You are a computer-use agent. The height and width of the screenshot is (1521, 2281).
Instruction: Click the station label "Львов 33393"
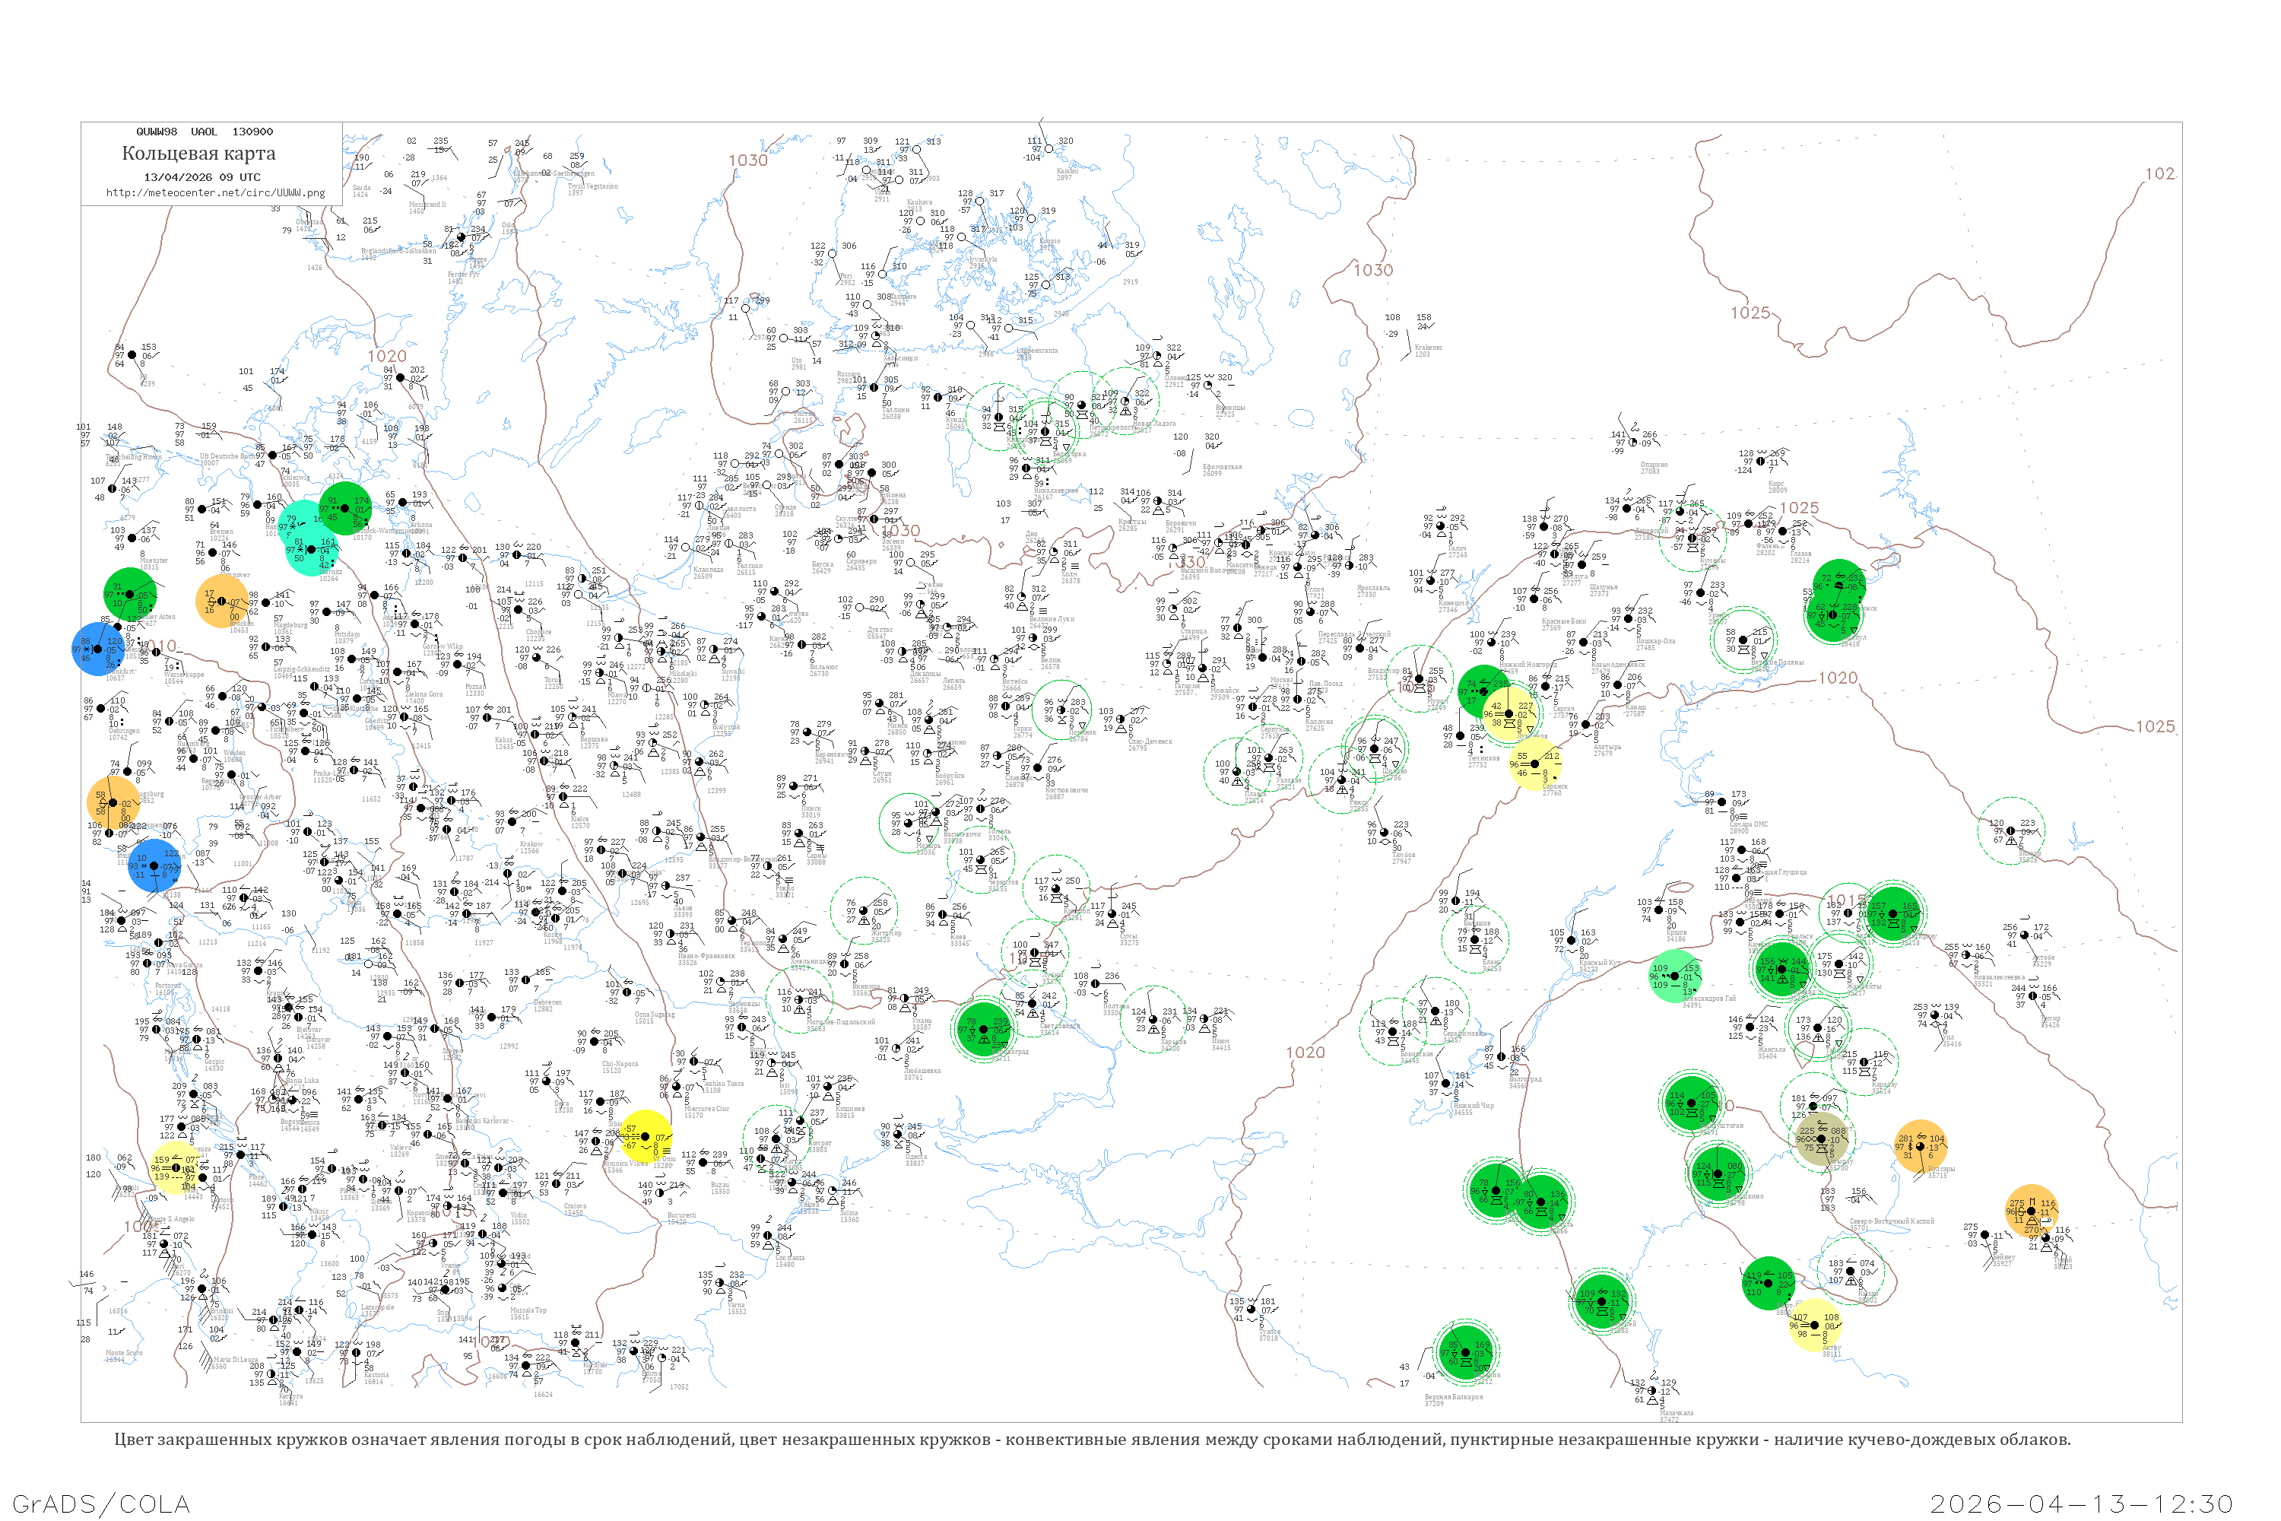(683, 911)
